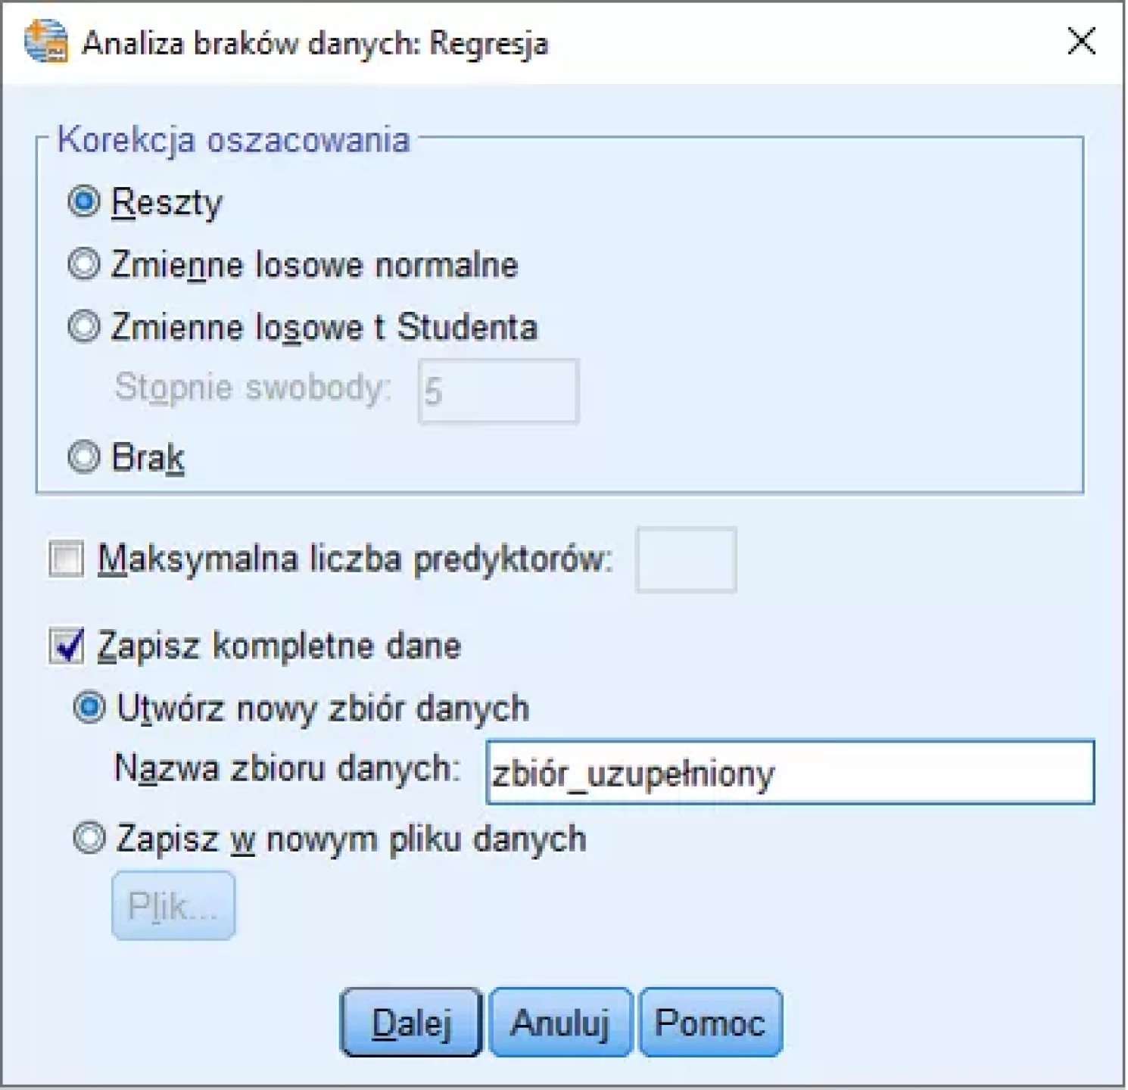
Task: Enable Maksymalna liczba predyktorów checkbox
Action: 66,559
